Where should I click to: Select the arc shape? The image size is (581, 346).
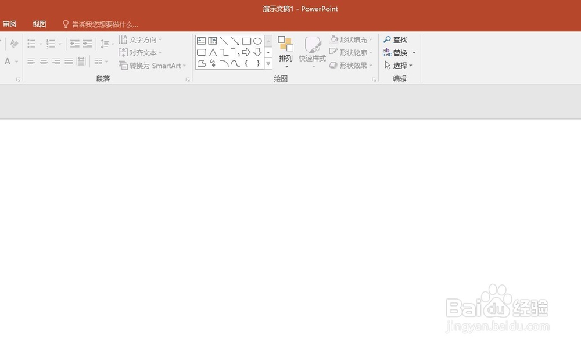[224, 64]
